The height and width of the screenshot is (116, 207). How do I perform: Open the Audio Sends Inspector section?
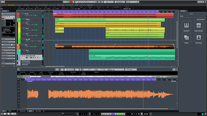[8, 56]
